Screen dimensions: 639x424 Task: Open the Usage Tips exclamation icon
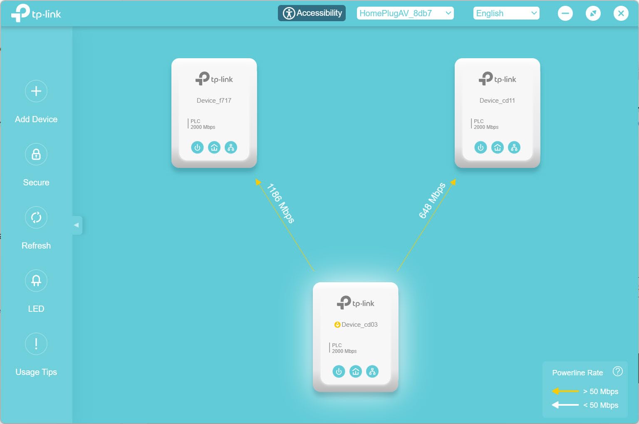point(36,344)
